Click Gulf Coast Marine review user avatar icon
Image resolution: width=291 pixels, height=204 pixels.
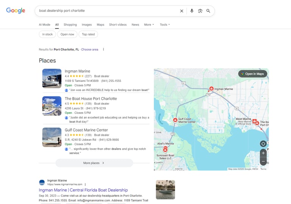(x=66, y=149)
